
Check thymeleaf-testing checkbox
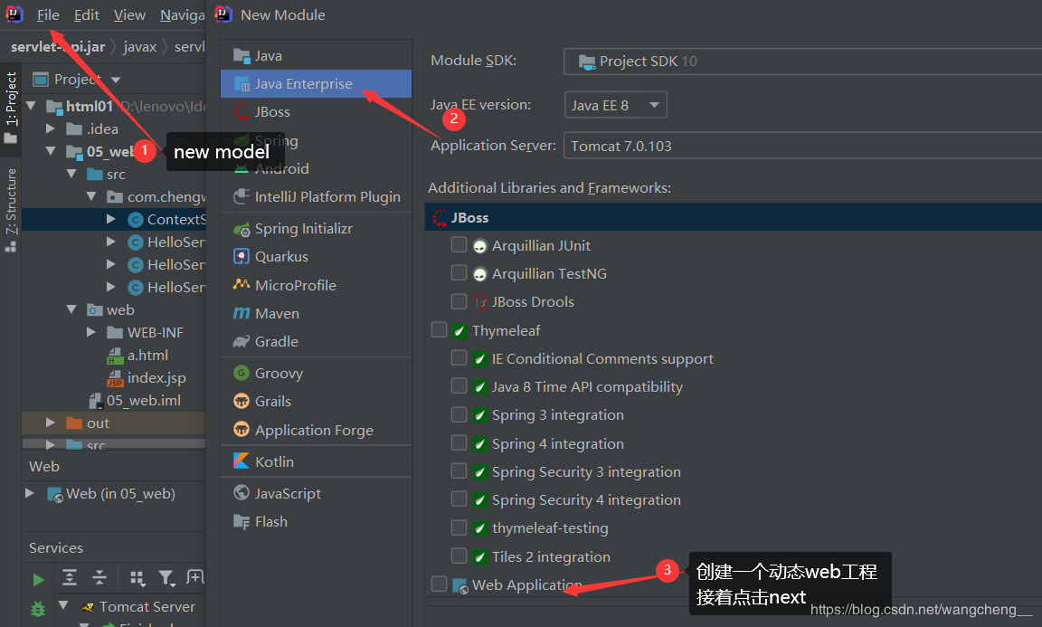(x=459, y=527)
